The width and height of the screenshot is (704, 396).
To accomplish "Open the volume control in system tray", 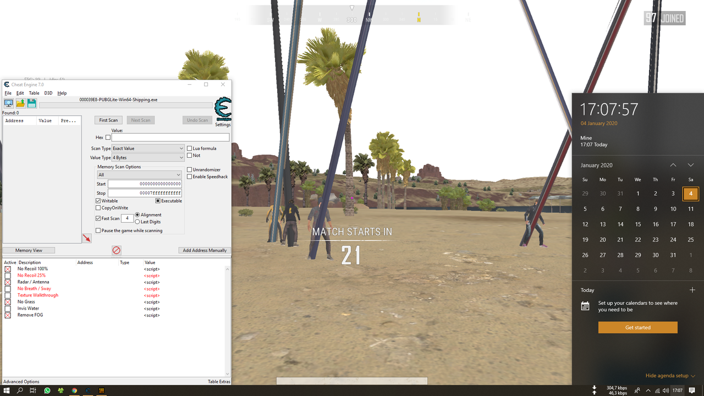I will tap(665, 391).
